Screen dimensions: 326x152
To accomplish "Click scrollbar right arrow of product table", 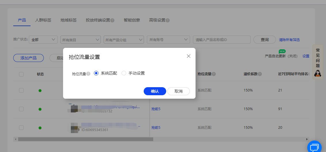I will 307,139.
